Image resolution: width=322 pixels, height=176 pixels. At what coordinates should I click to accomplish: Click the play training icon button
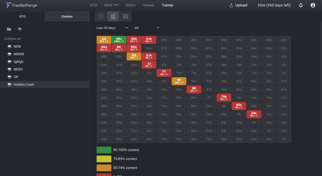[x=101, y=16]
